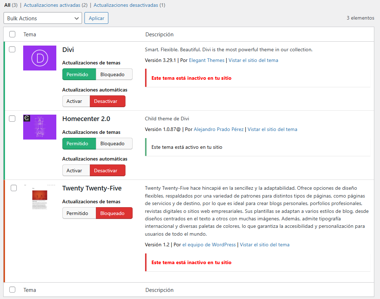Select all themes with the header checkbox

(12, 35)
